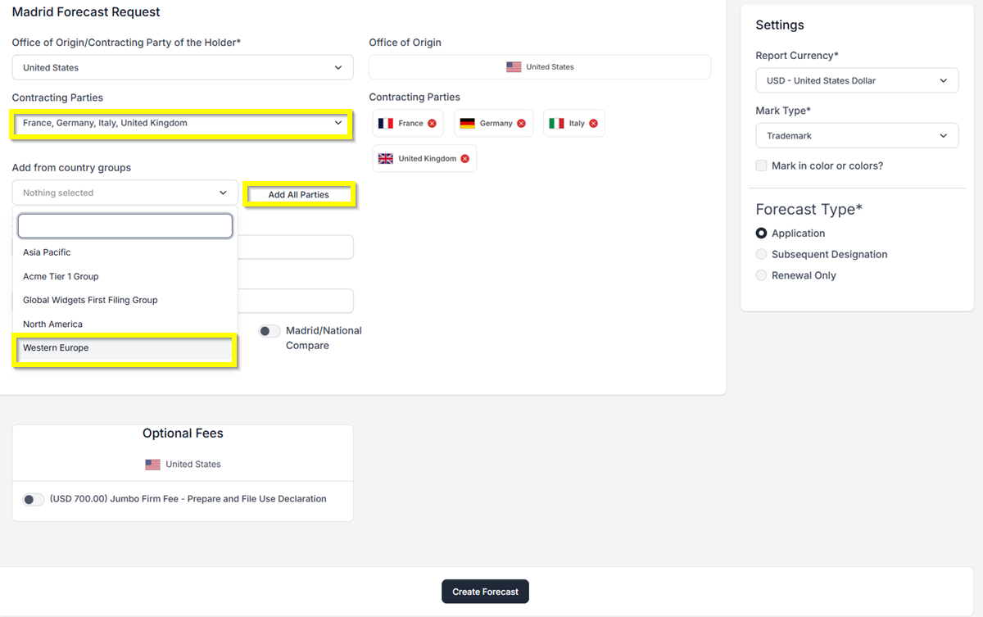Click the Germany flag icon
This screenshot has height=617, width=983.
468,124
